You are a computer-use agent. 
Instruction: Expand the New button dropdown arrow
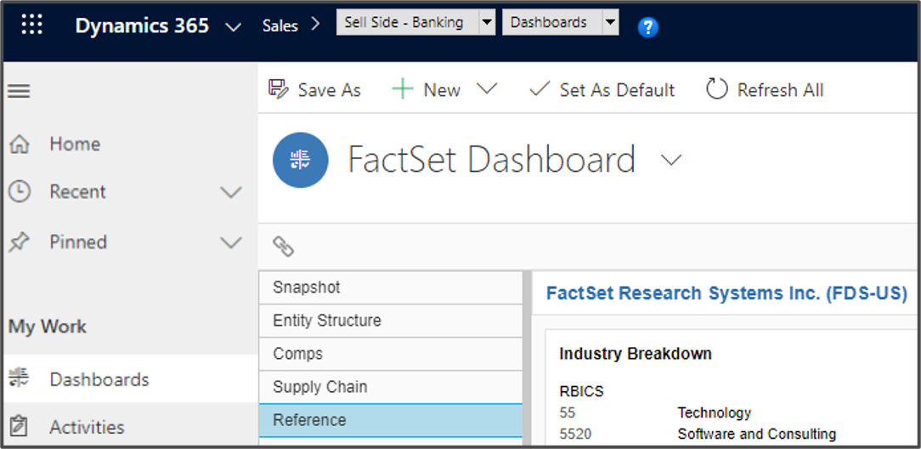pyautogui.click(x=487, y=89)
